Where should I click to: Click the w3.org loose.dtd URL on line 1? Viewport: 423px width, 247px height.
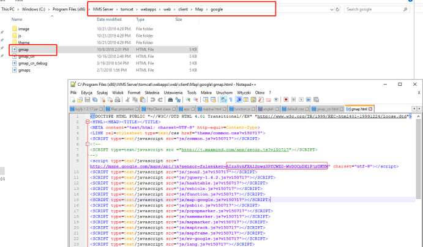(x=332, y=116)
